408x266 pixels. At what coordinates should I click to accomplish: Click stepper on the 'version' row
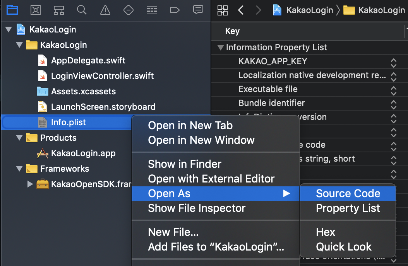pyautogui.click(x=393, y=118)
